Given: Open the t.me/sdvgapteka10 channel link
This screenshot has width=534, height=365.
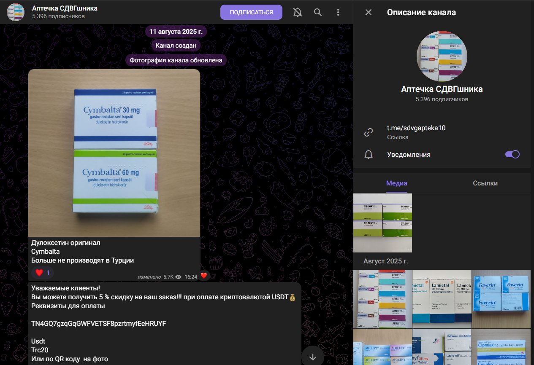Looking at the screenshot, I should (416, 128).
